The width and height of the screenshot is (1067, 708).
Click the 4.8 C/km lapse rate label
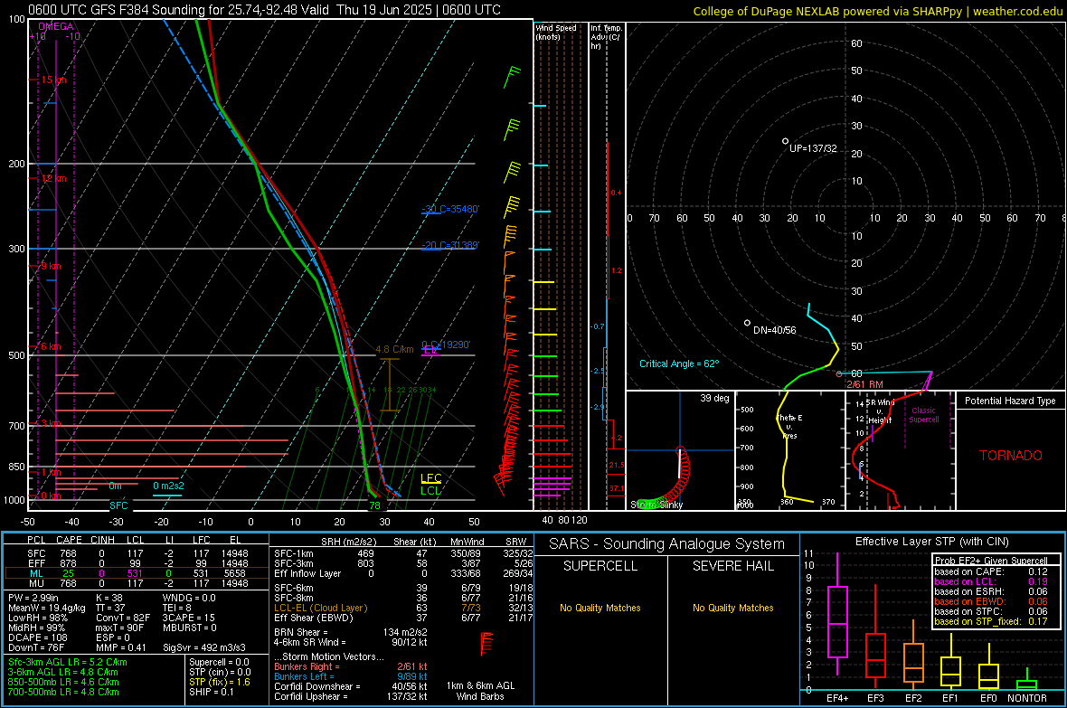coord(394,349)
